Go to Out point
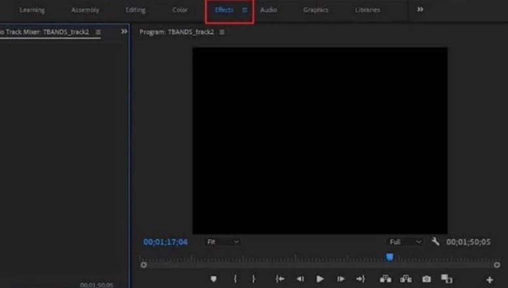 click(x=361, y=279)
